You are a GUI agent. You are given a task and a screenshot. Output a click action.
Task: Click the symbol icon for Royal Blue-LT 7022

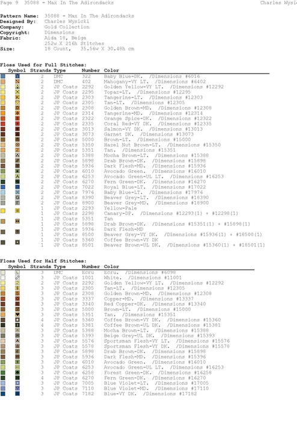tap(17, 187)
